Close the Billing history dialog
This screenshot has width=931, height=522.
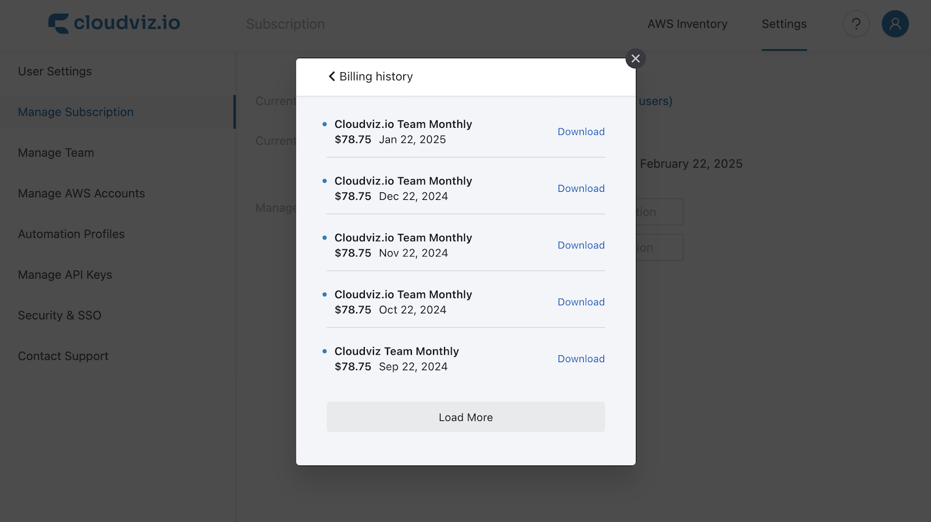coord(635,58)
